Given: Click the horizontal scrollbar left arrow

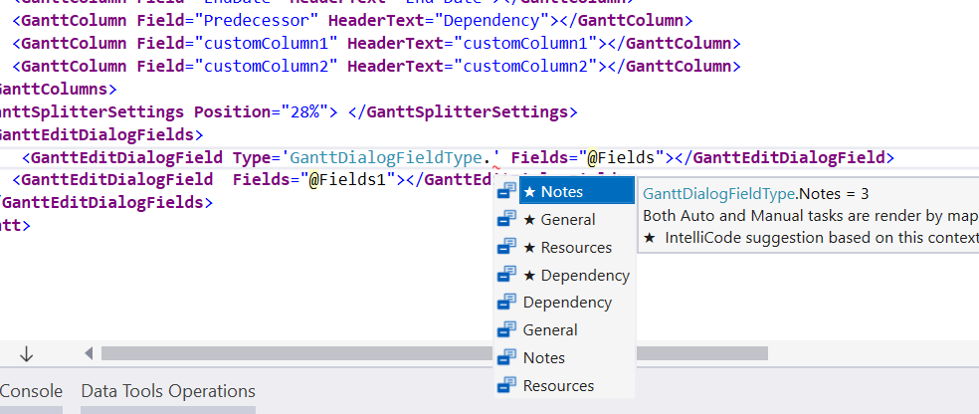Looking at the screenshot, I should coord(90,353).
